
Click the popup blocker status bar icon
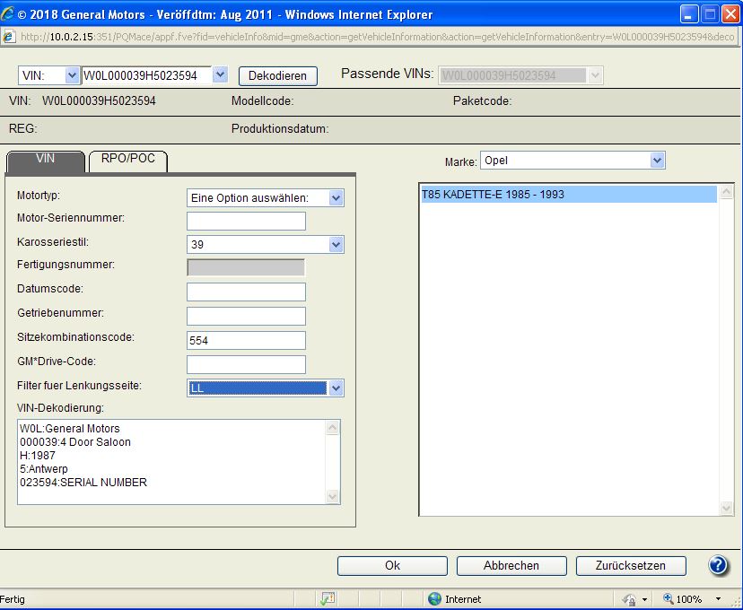pos(328,599)
